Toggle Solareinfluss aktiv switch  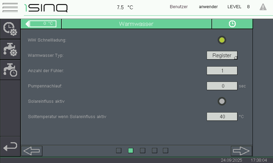click(222, 101)
